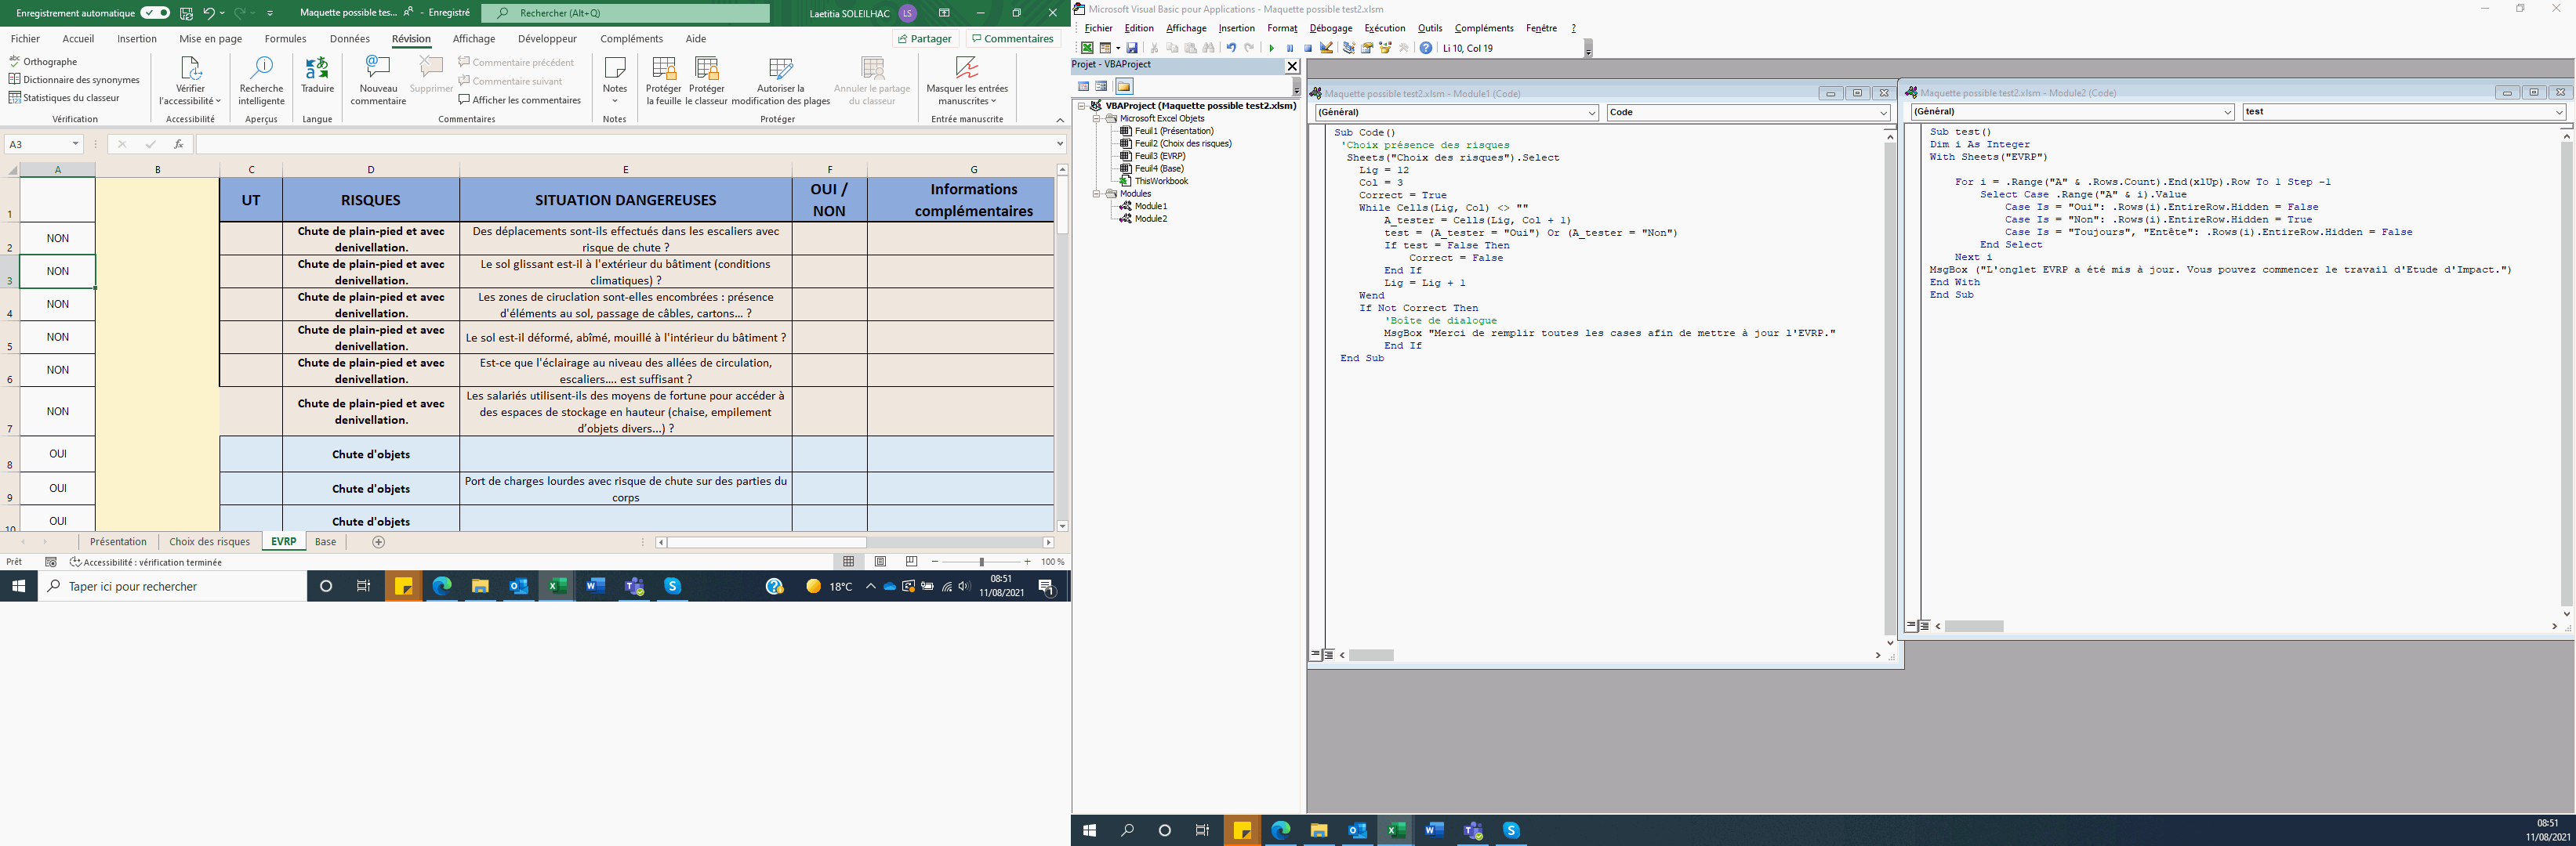Collapse the Modules folder in the project tree
This screenshot has height=846, width=2576.
1097,193
